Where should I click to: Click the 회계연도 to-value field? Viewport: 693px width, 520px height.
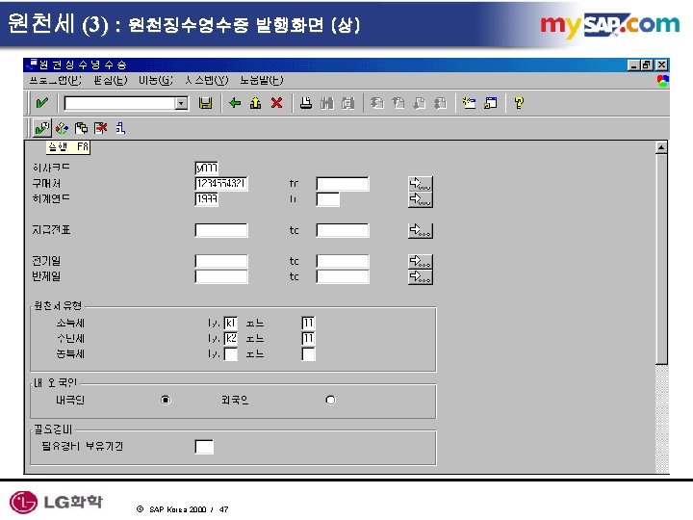coord(328,199)
